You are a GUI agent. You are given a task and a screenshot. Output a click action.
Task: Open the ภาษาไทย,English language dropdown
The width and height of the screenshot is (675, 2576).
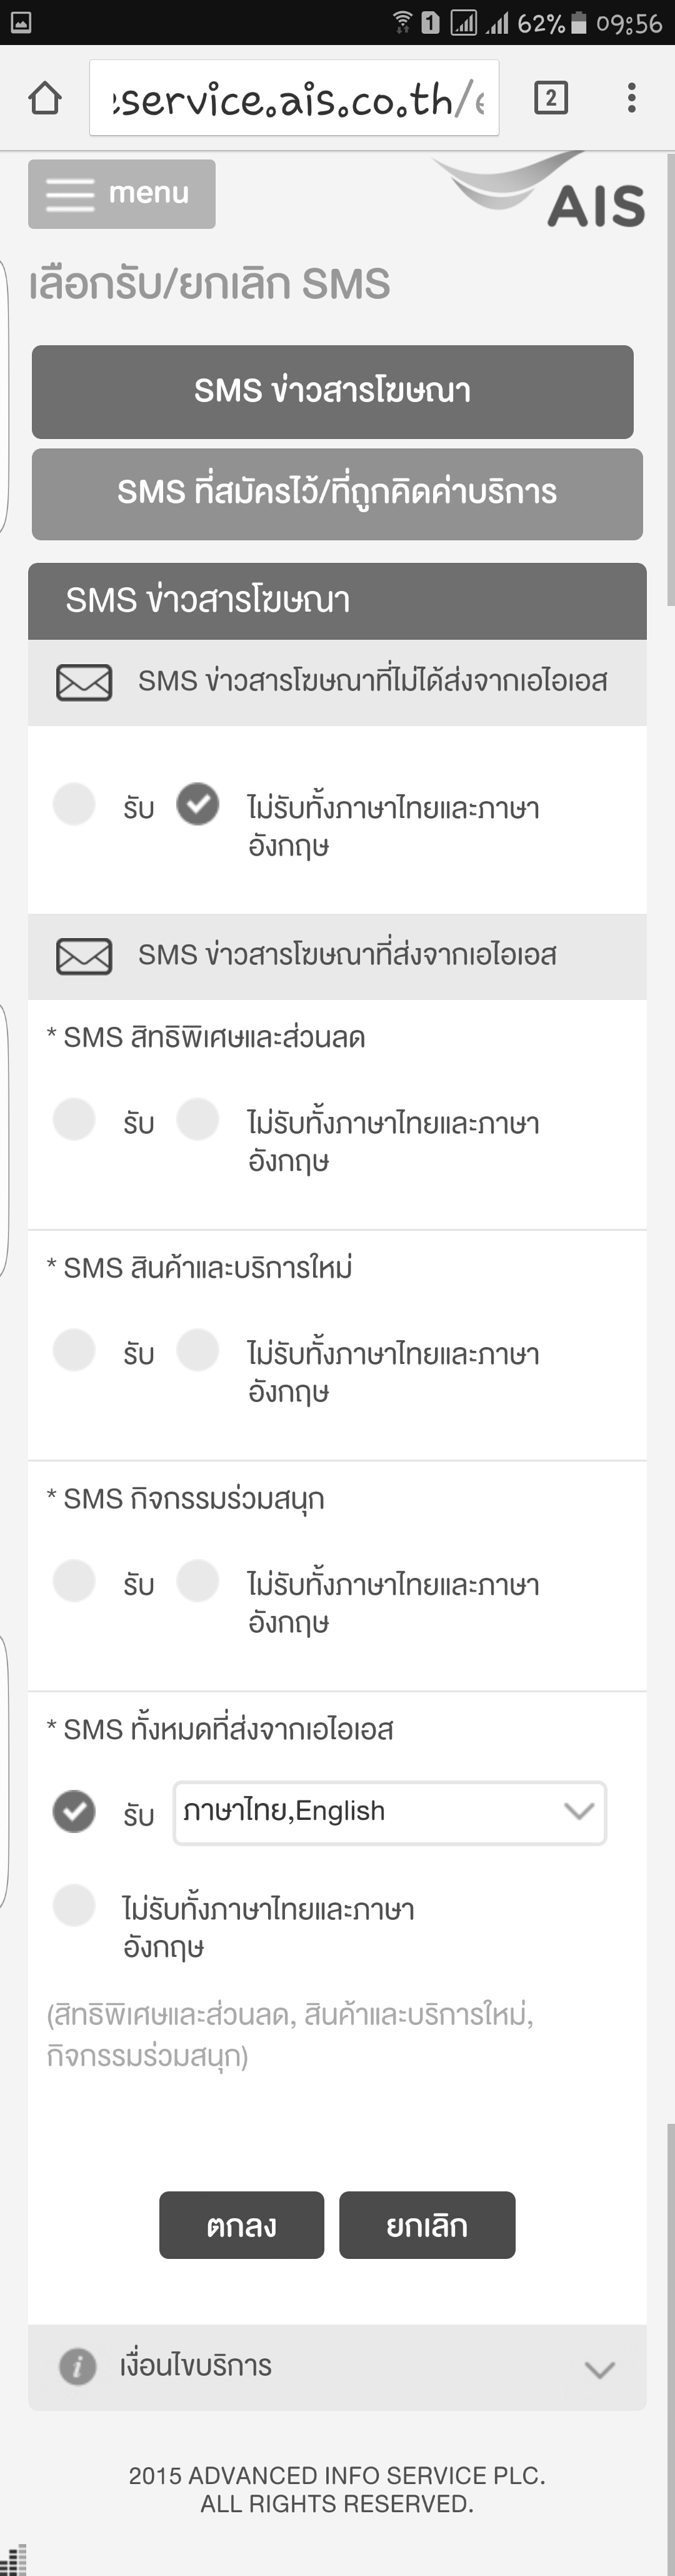[389, 1812]
